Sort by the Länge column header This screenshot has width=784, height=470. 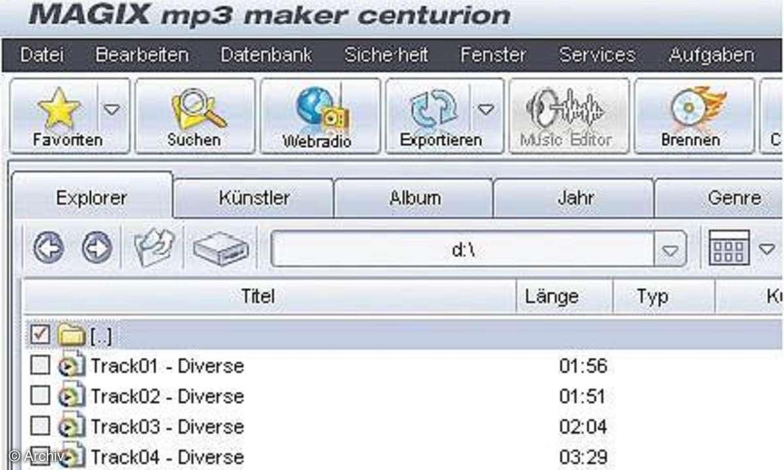tap(565, 297)
